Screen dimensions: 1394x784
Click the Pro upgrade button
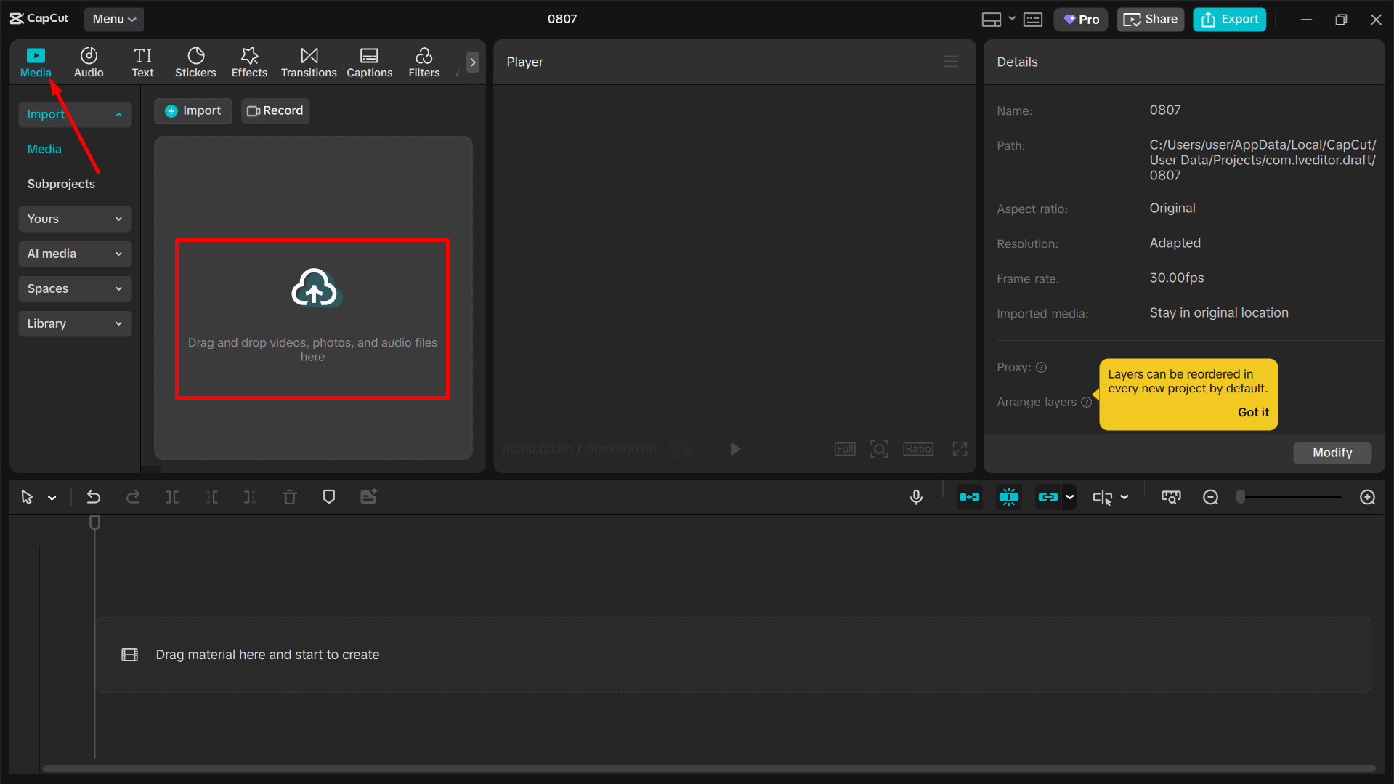pyautogui.click(x=1081, y=20)
